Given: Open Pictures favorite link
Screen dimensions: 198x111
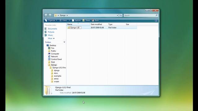Looking at the screenshot, I should click(x=51, y=32).
